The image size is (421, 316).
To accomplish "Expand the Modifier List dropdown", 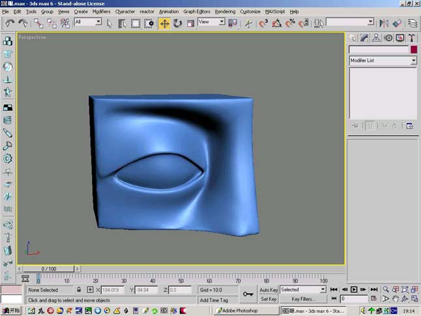I will point(383,61).
